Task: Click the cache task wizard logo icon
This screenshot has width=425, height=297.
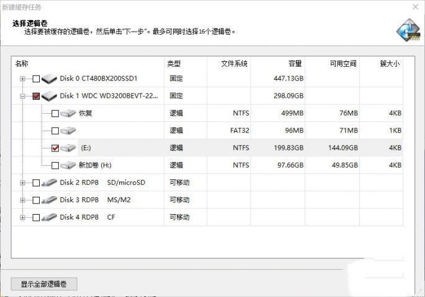Action: point(408,30)
